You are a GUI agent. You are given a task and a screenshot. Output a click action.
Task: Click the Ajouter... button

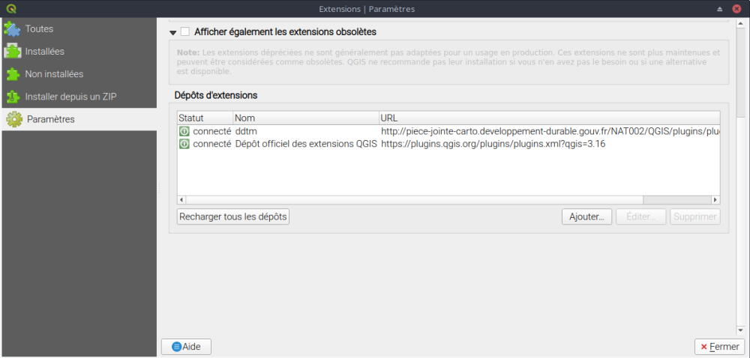586,216
